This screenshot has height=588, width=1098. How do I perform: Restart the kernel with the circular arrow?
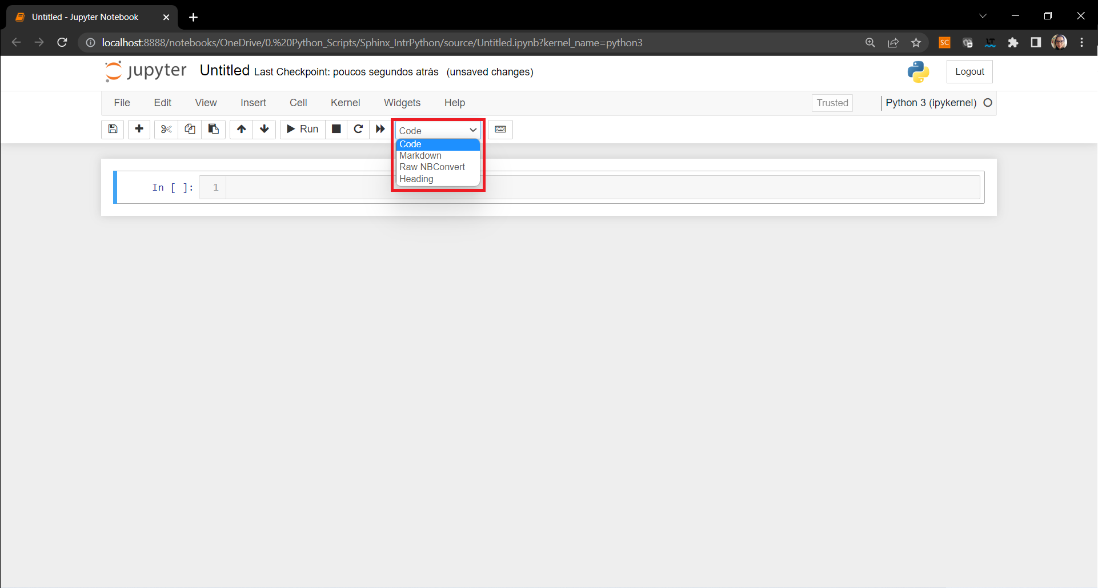[x=358, y=129]
